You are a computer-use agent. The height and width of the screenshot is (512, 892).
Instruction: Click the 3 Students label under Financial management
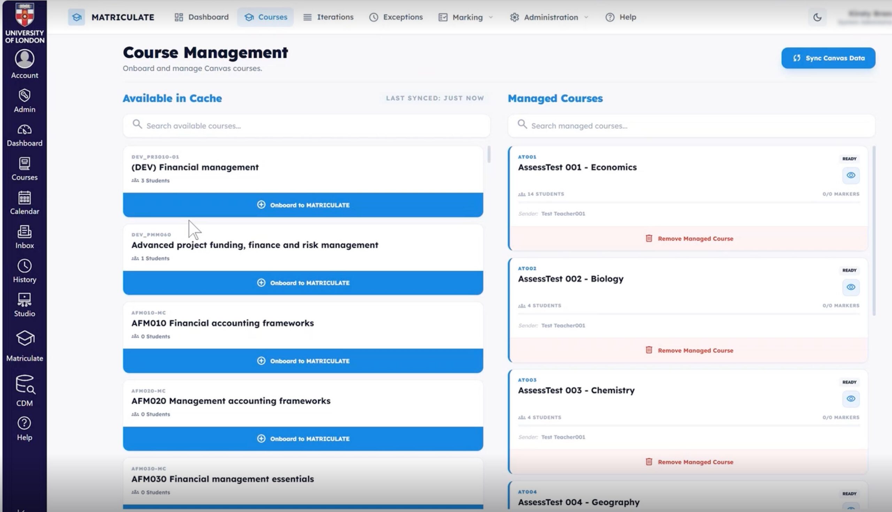point(150,180)
